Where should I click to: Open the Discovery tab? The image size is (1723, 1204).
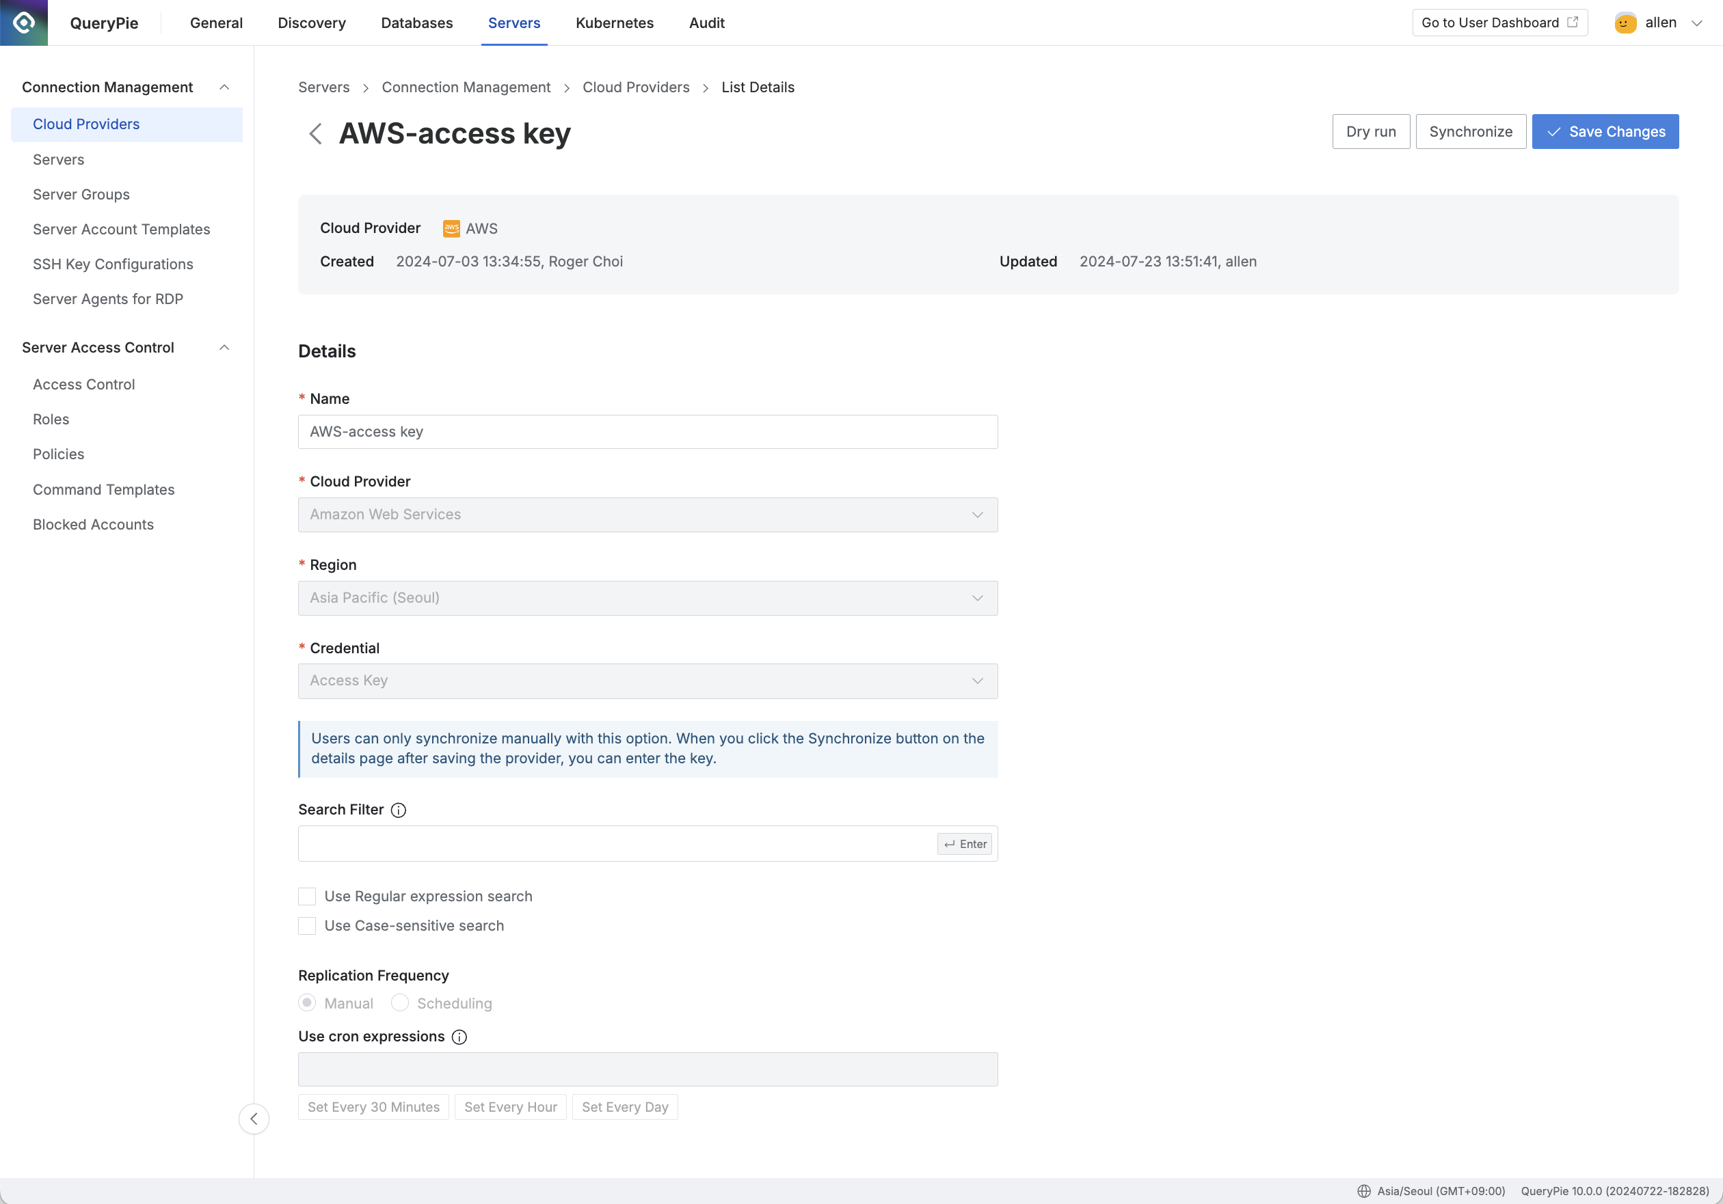pyautogui.click(x=311, y=23)
